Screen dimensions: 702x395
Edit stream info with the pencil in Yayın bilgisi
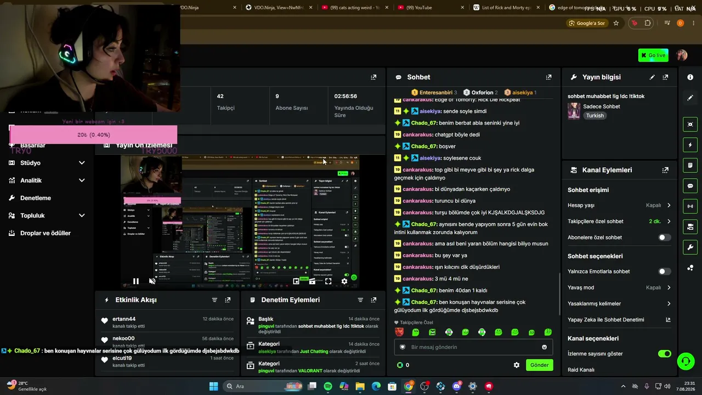coord(652,77)
